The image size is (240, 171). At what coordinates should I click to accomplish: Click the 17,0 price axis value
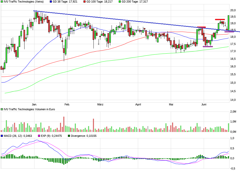(233, 51)
